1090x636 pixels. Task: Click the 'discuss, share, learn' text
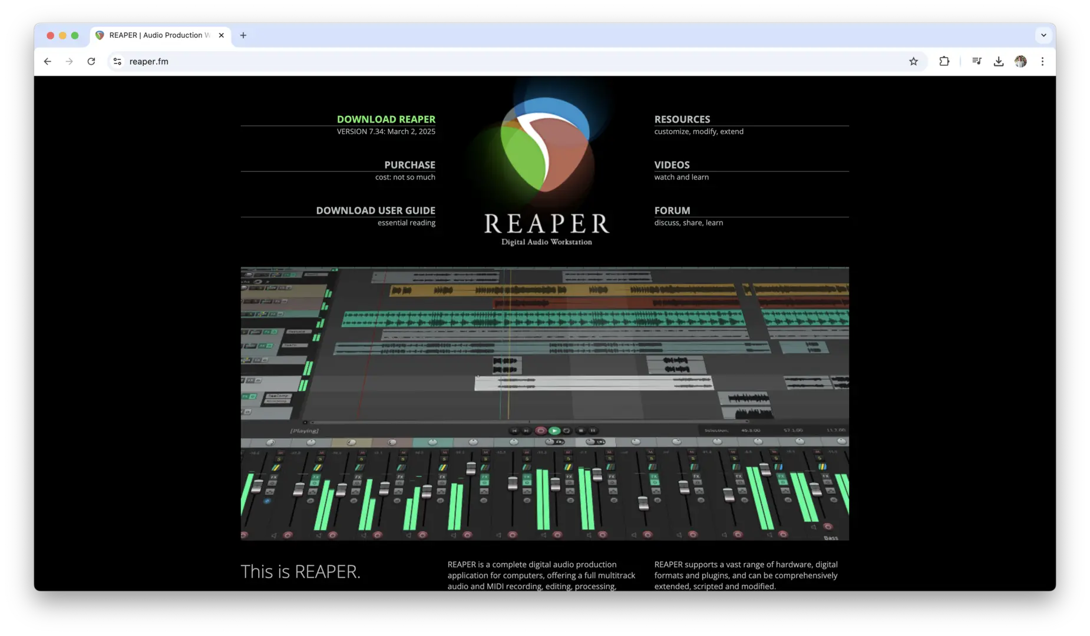pos(688,223)
